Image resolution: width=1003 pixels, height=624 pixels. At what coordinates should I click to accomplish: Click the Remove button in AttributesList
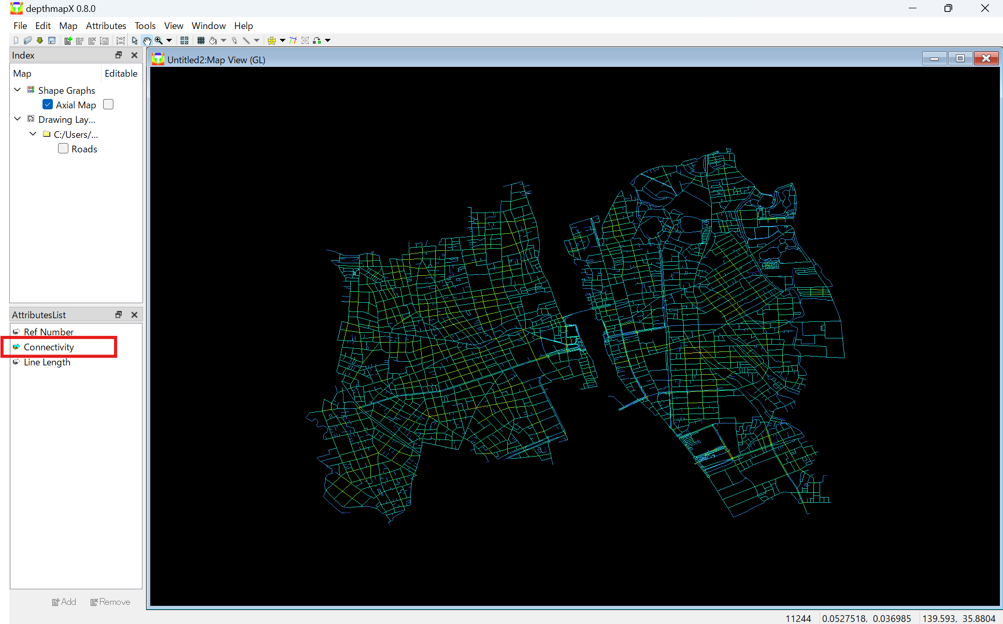[x=110, y=602]
